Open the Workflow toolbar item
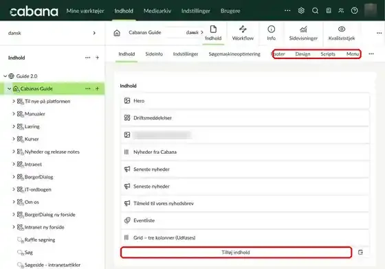This screenshot has height=269, width=385. (243, 33)
